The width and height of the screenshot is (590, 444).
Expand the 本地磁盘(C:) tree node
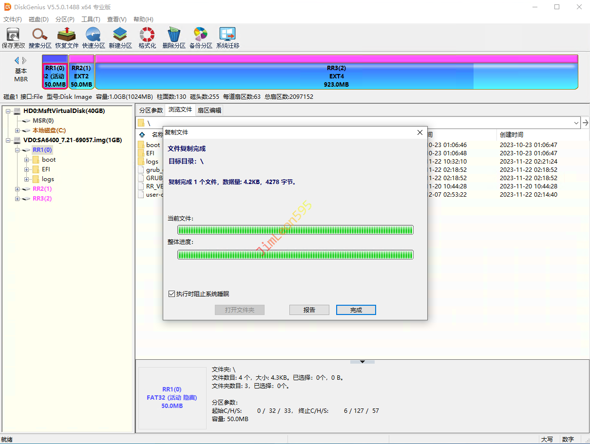[18, 130]
